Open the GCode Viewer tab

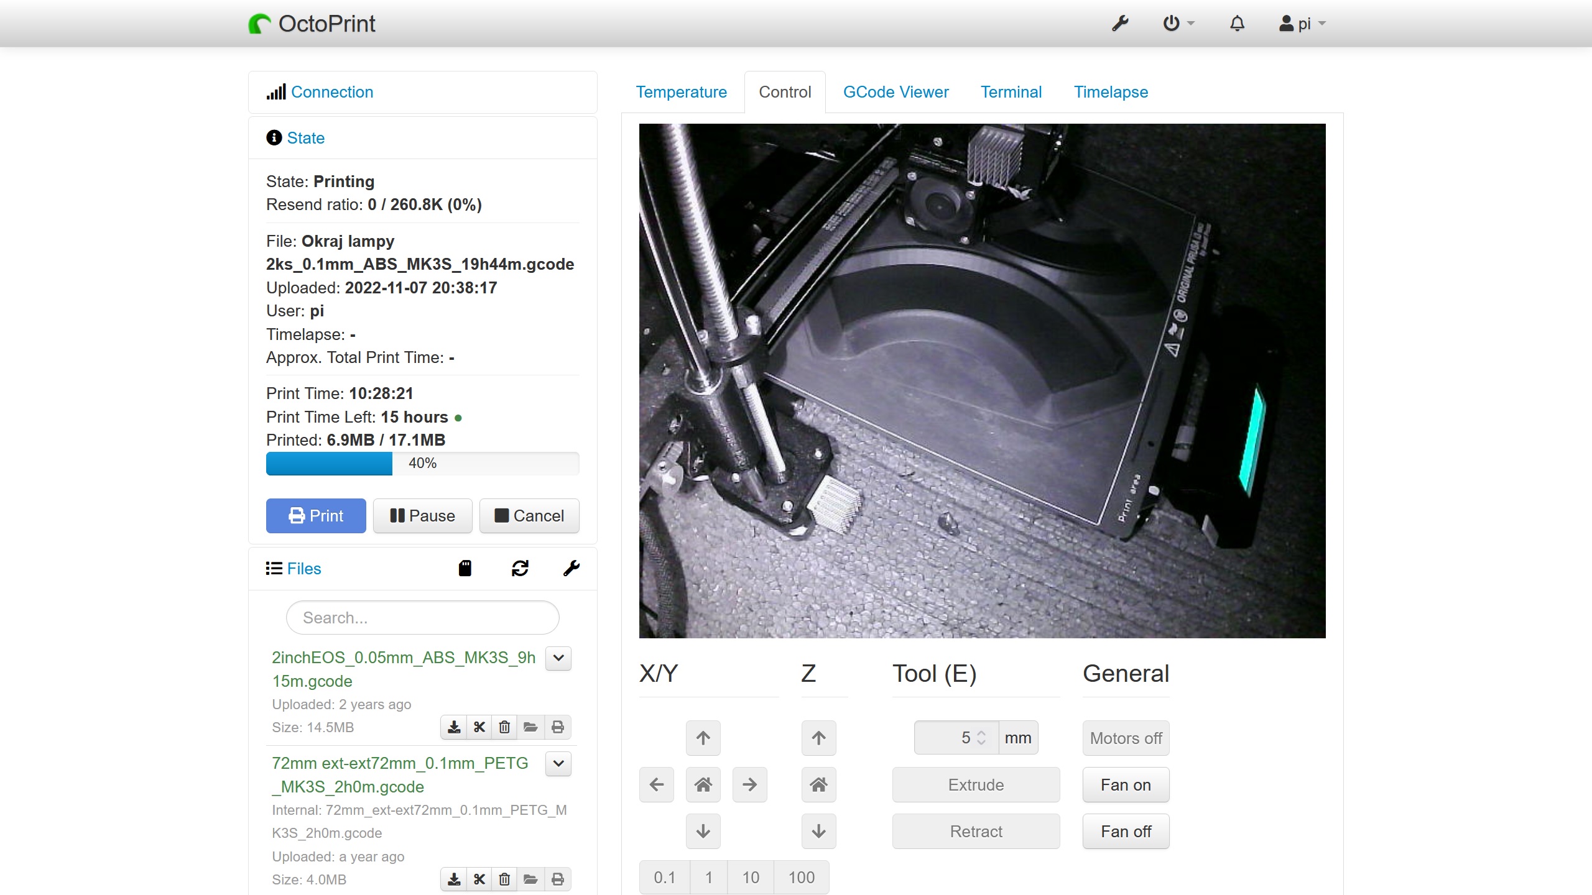895,92
